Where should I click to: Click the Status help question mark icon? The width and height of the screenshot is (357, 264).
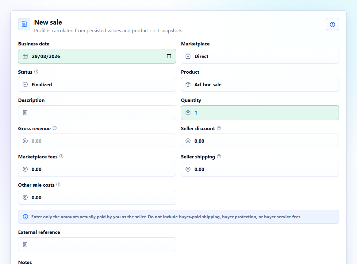(36, 72)
